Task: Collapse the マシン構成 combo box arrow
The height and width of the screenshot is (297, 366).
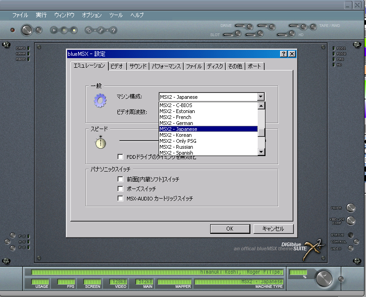Action: [261, 97]
